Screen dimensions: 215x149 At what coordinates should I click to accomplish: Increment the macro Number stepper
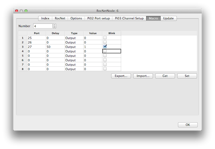(x=55, y=25)
